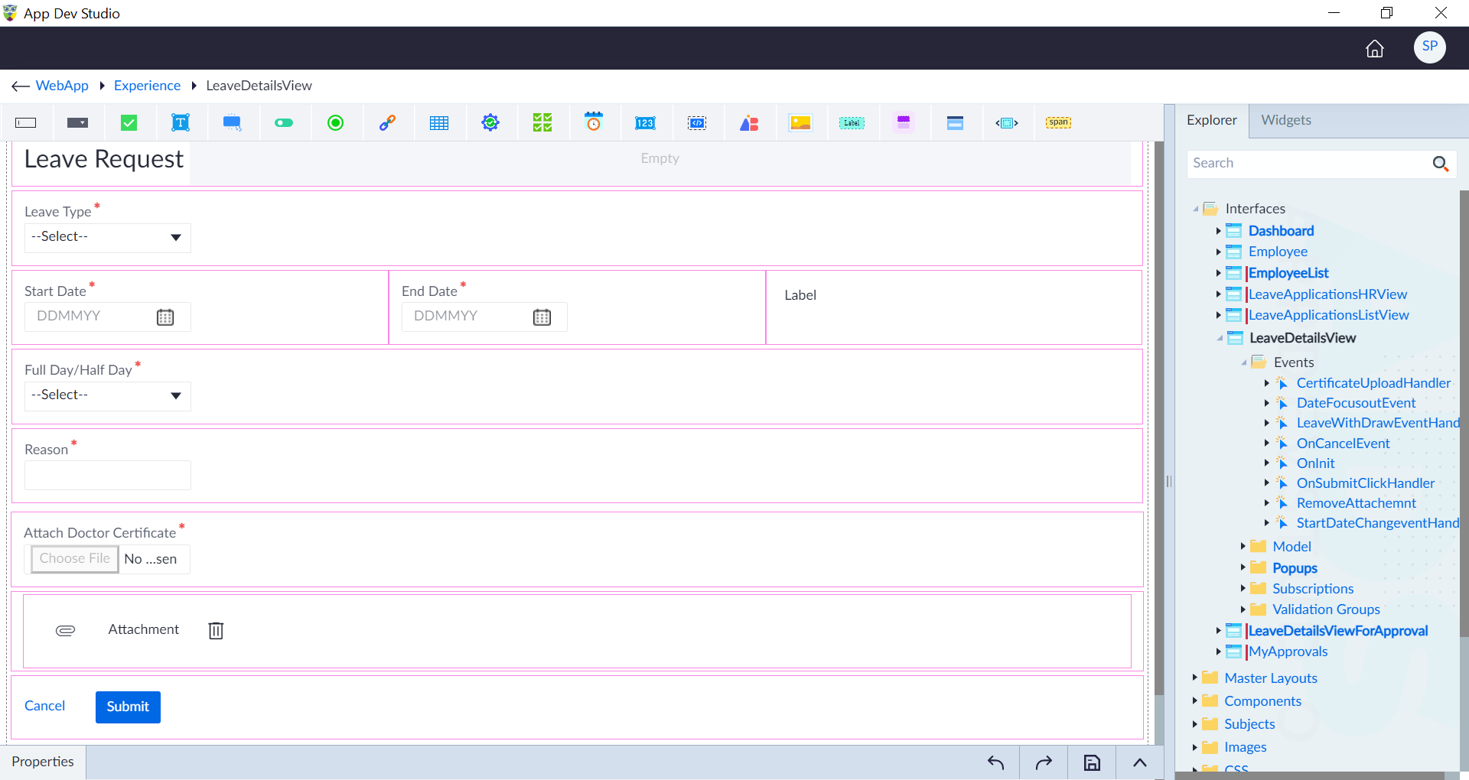Click the Submit button

128,707
